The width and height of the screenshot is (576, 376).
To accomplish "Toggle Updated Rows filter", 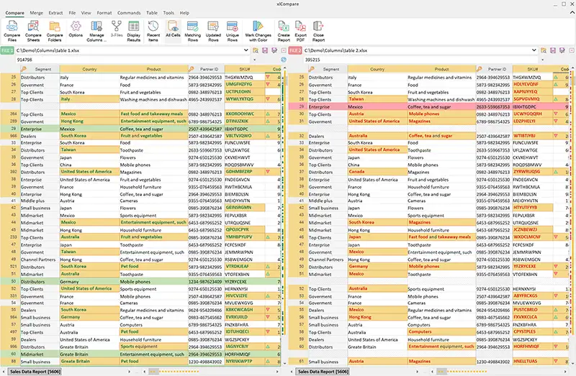I will tap(213, 31).
